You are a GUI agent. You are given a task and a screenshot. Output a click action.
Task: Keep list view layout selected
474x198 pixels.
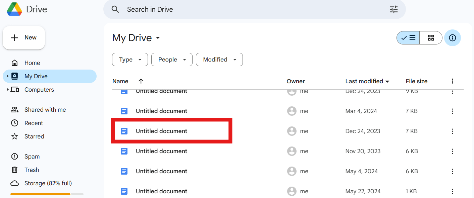pos(408,37)
